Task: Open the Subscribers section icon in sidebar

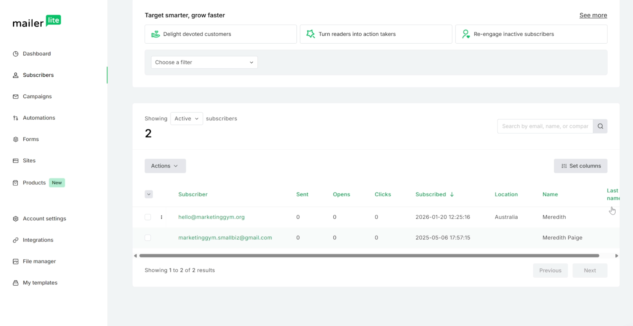Action: [16, 75]
